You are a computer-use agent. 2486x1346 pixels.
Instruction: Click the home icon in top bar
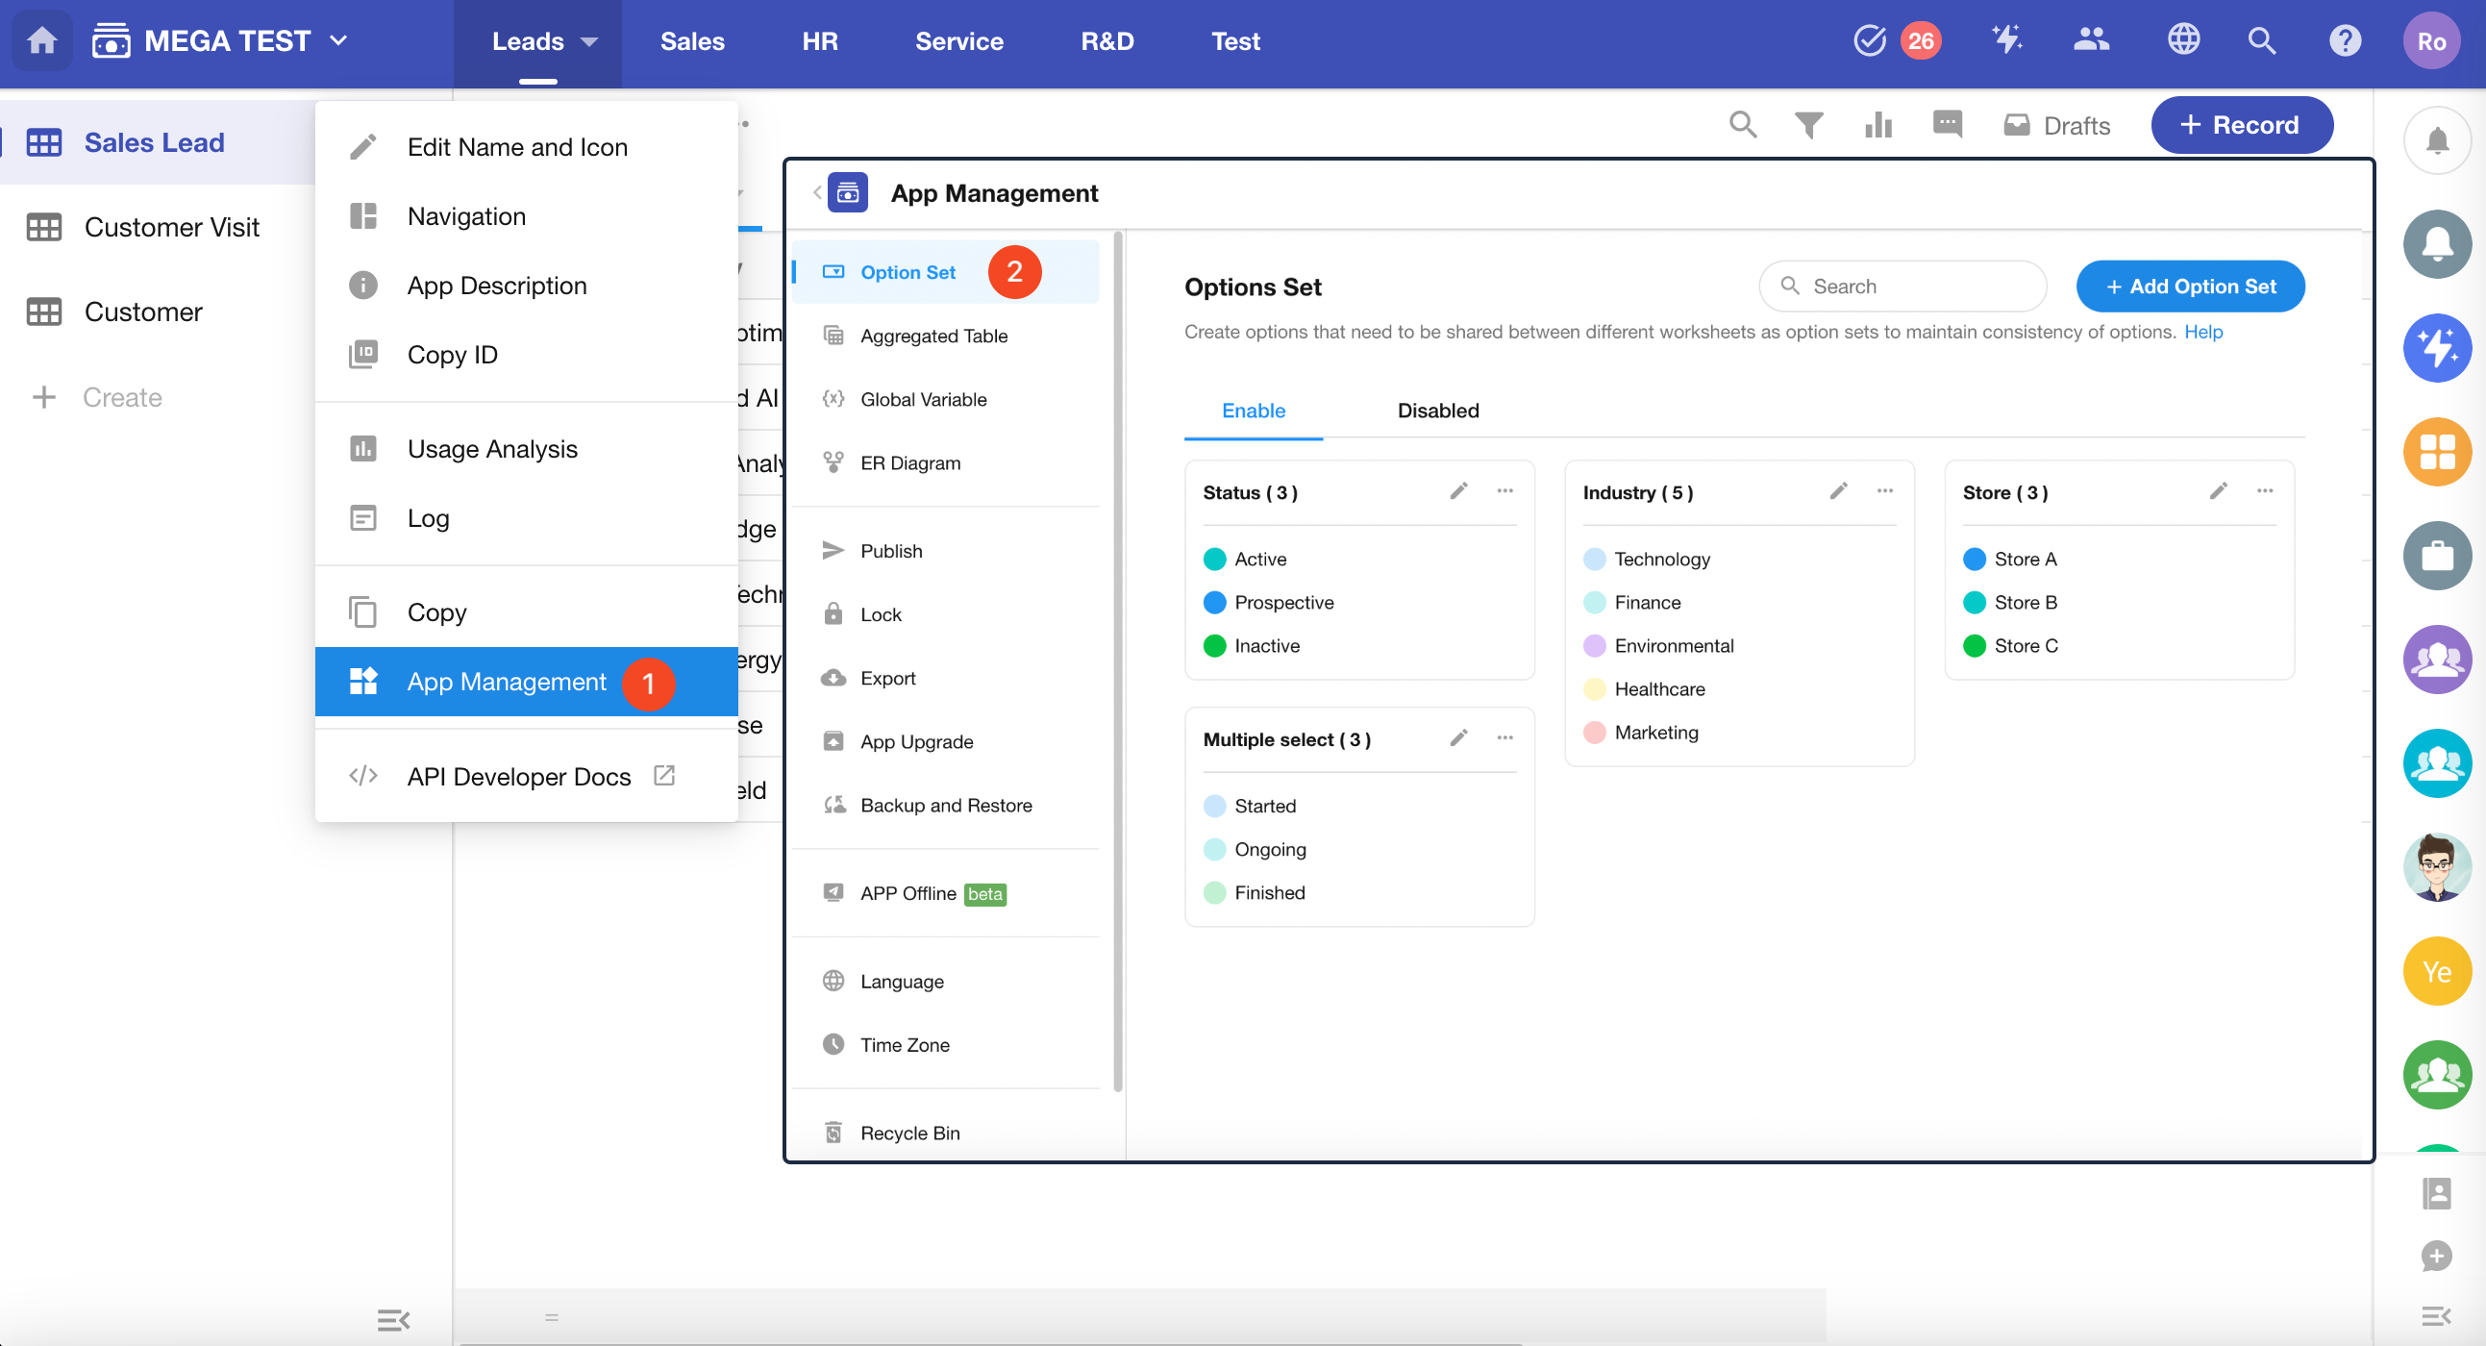[x=41, y=40]
